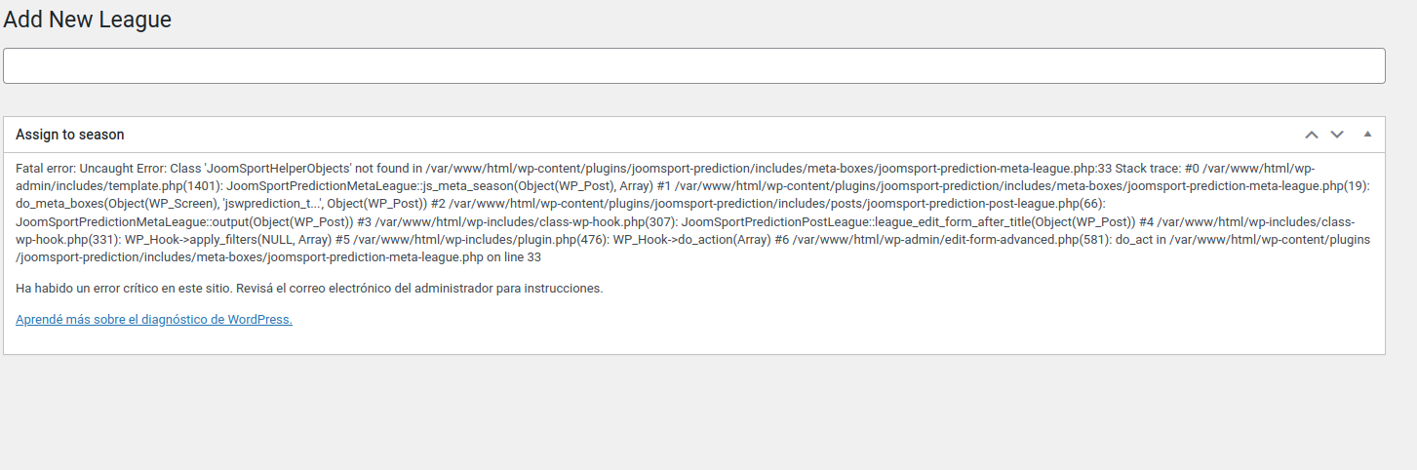
Task: Move the Assign to season box down
Action: (x=1337, y=135)
